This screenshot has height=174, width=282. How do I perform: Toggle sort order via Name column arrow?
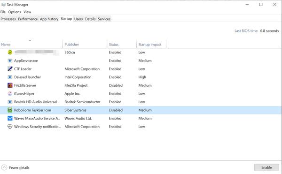(x=30, y=40)
